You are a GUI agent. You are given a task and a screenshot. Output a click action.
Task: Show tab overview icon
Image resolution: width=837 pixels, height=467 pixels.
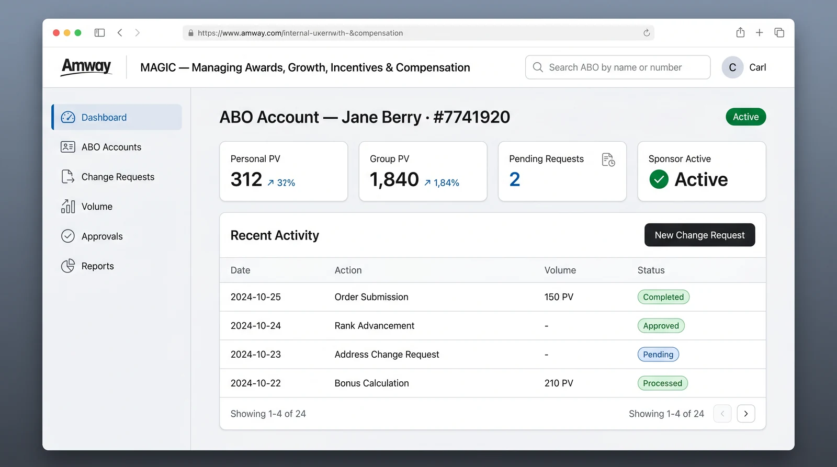click(779, 32)
